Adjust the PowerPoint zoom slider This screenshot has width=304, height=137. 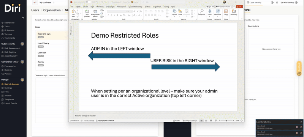pyautogui.click(x=226, y=121)
